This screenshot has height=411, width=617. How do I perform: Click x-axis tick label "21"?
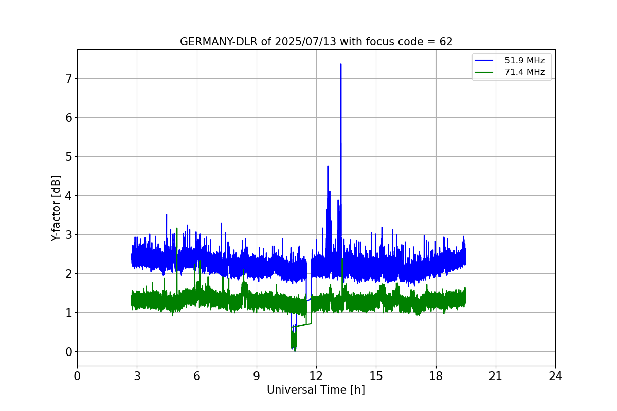pos(496,376)
